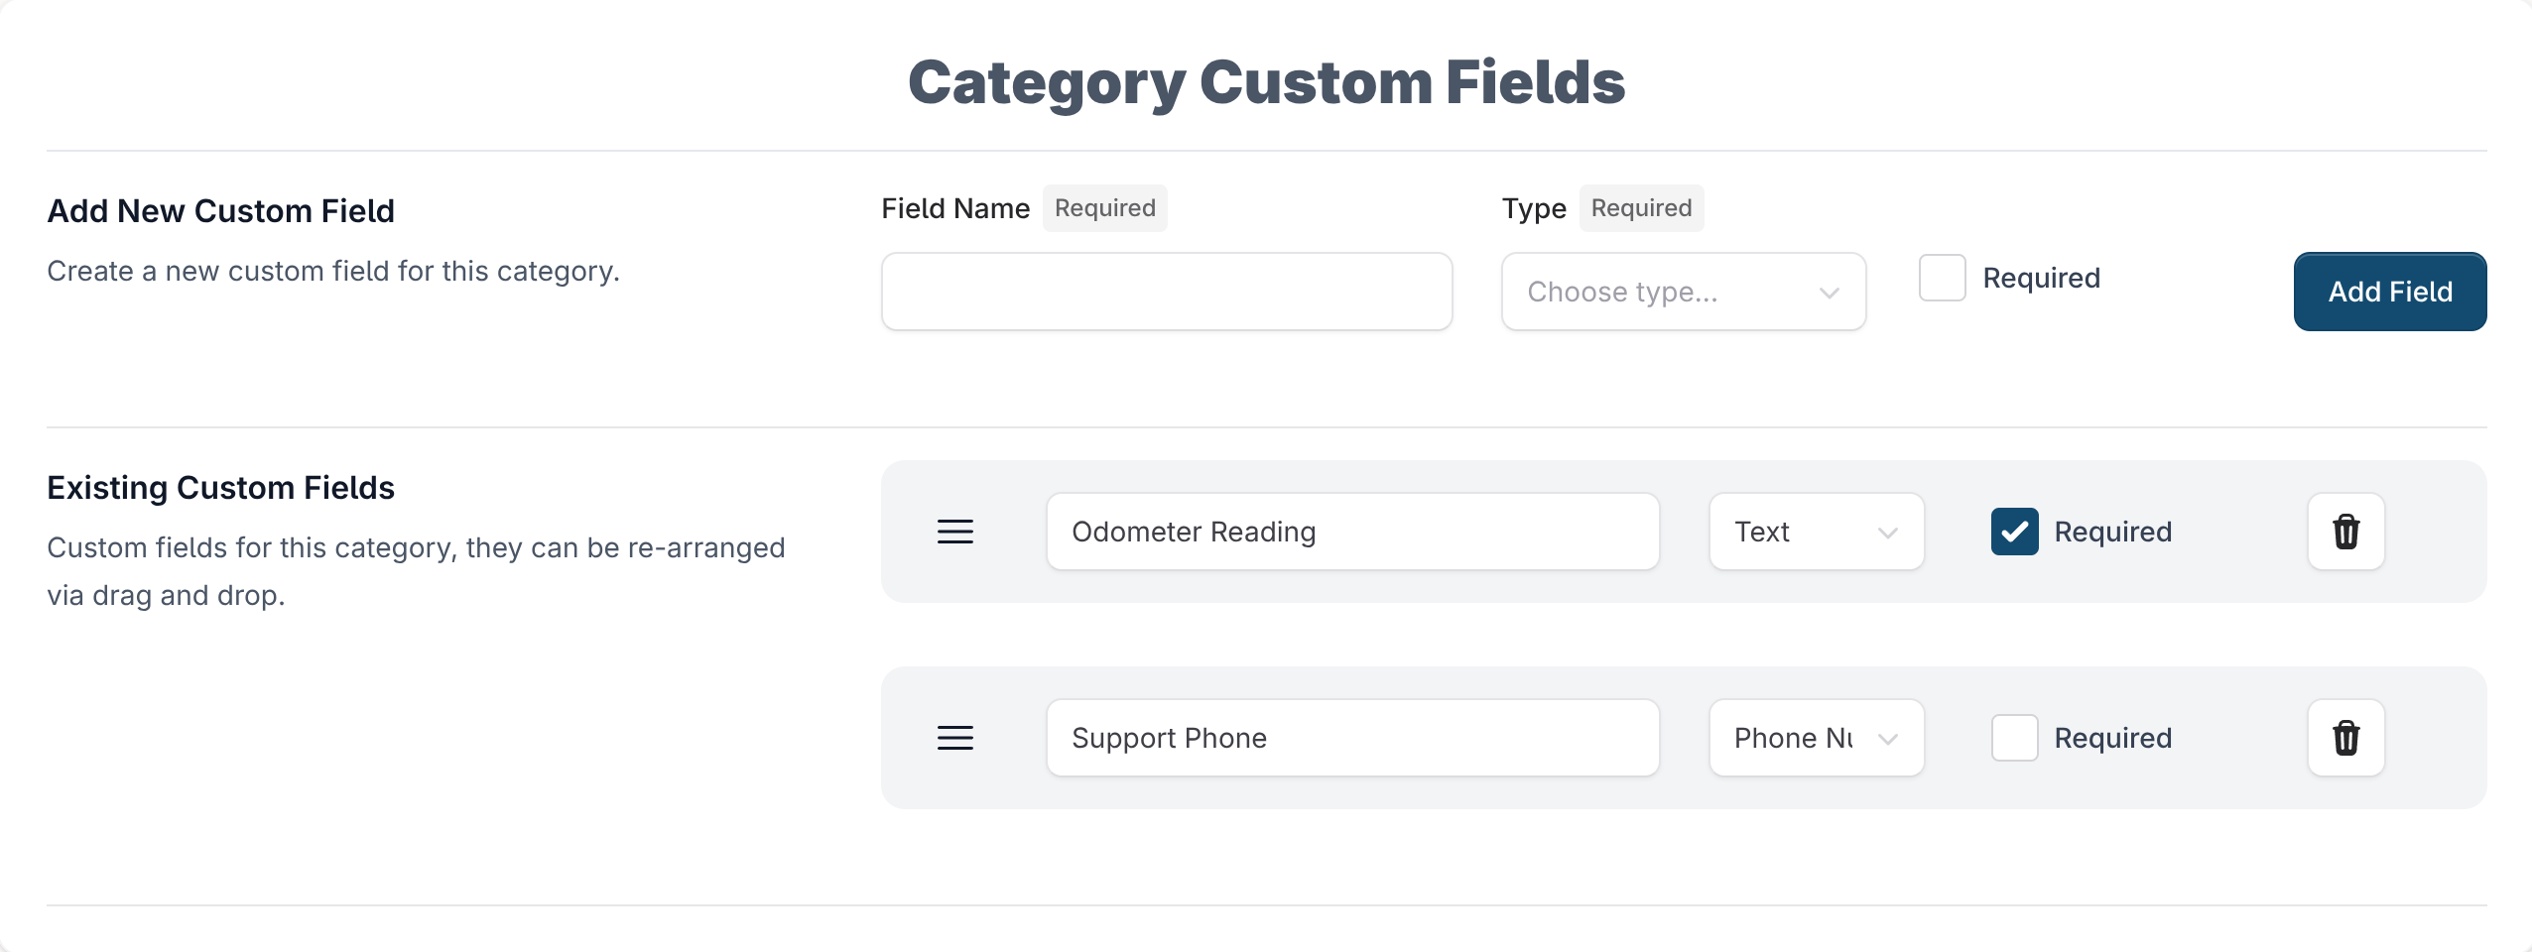This screenshot has width=2532, height=952.
Task: Uncheck Required for Odometer Reading
Action: 2015,532
